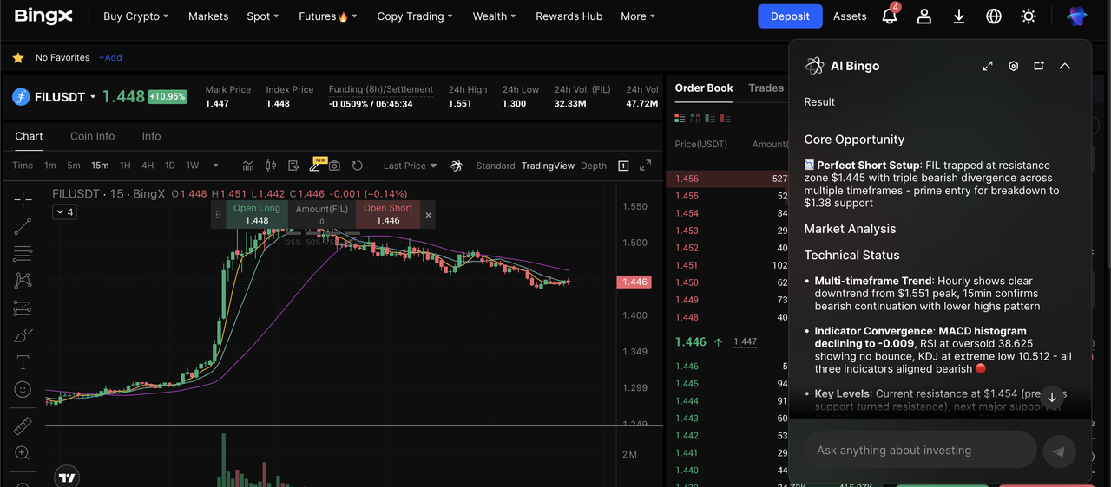Screen dimensions: 1111x487
Task: Switch chart view to Depth
Action: [x=594, y=166]
